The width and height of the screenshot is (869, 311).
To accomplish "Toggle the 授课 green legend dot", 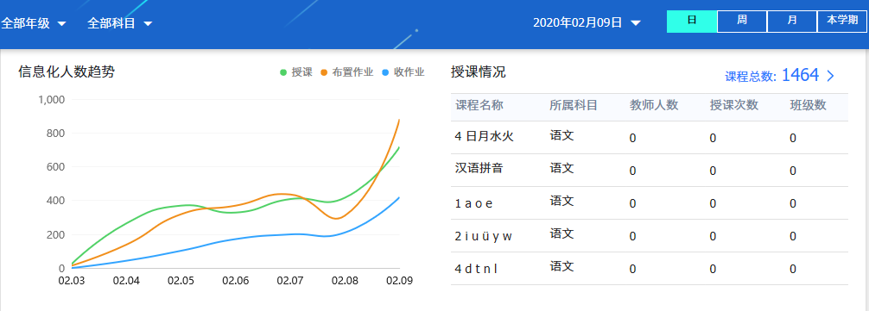I will 283,72.
